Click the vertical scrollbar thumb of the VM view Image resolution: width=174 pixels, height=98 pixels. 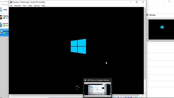tap(145, 44)
